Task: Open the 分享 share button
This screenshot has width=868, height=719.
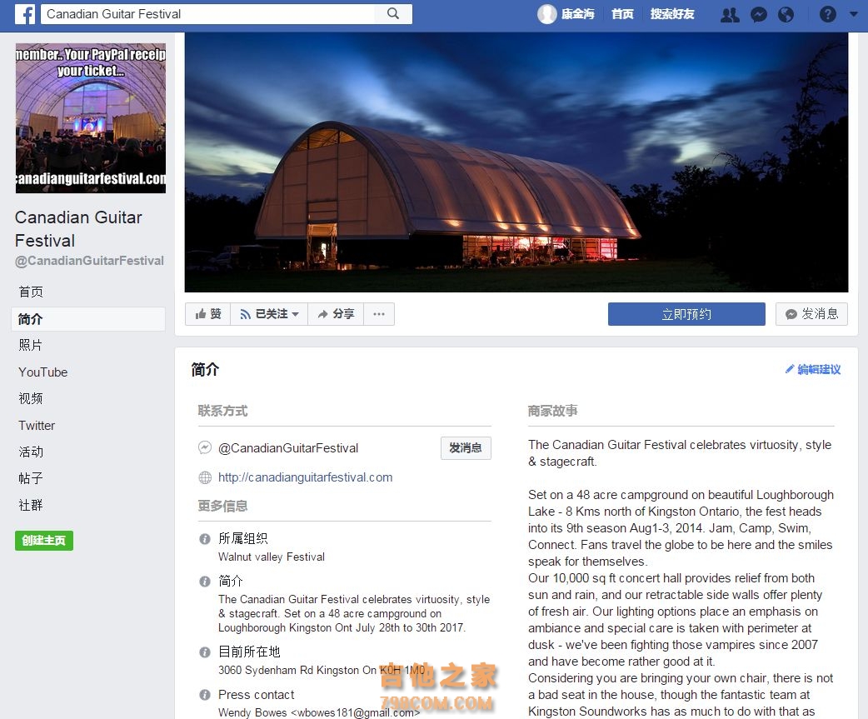Action: pyautogui.click(x=336, y=314)
